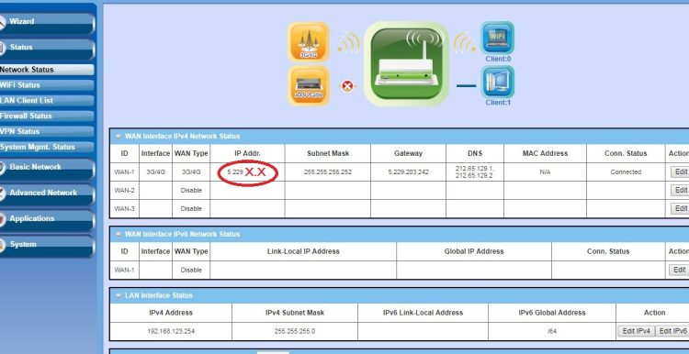Click the central wireless router icon
Image resolution: width=689 pixels, height=354 pixels.
(407, 64)
